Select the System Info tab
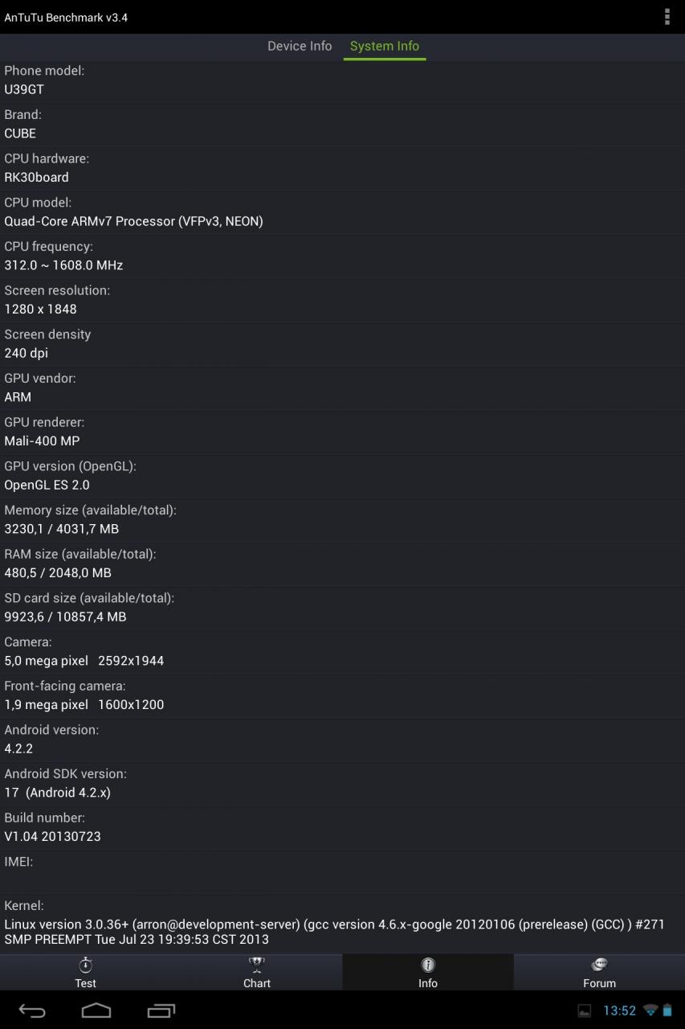This screenshot has width=685, height=1029. 385,46
